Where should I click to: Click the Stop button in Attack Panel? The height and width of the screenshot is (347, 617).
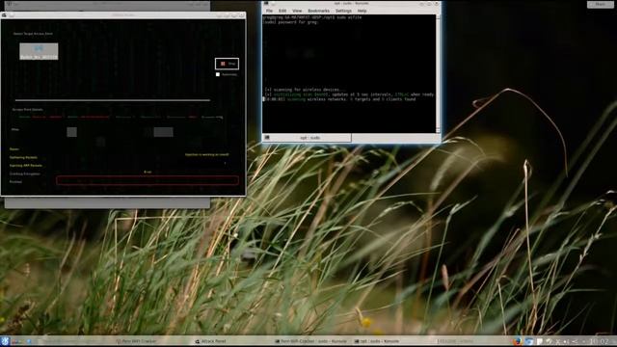[228, 64]
